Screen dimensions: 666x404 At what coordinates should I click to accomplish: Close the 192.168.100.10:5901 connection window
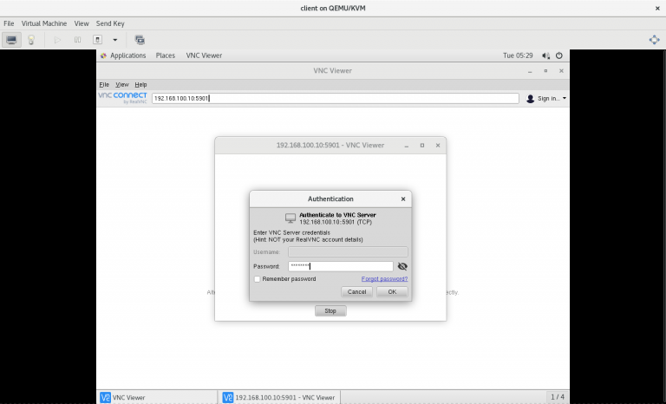pyautogui.click(x=438, y=146)
